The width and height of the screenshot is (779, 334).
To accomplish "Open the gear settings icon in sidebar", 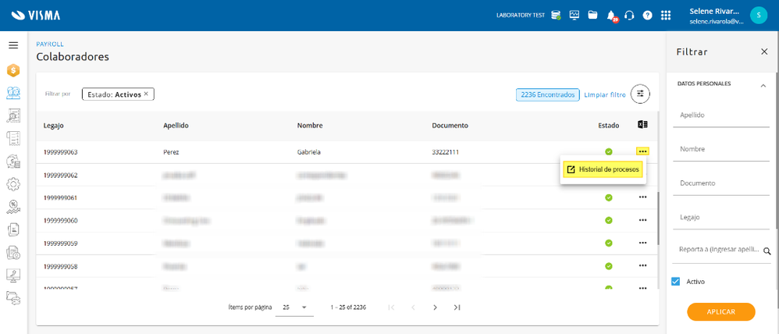I will 13,184.
